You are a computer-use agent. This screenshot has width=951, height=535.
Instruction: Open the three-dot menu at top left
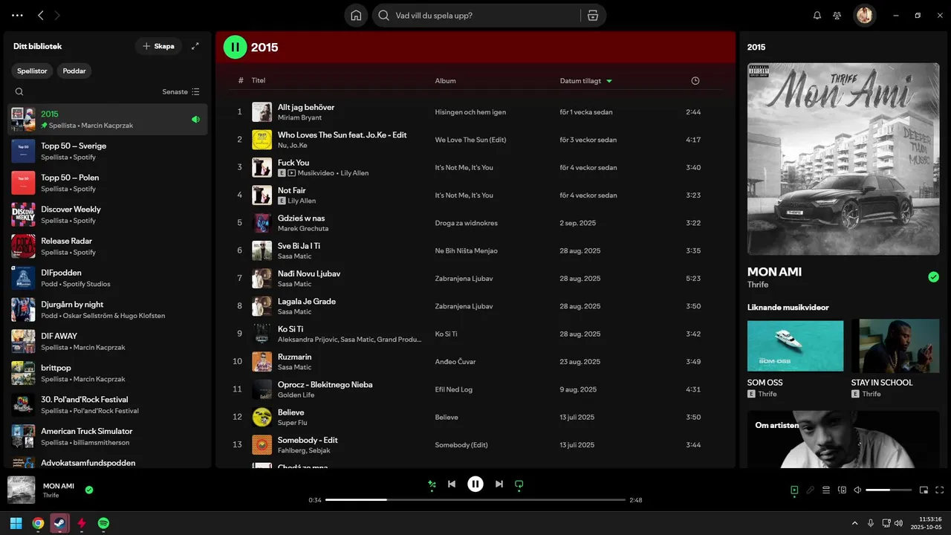(x=17, y=15)
